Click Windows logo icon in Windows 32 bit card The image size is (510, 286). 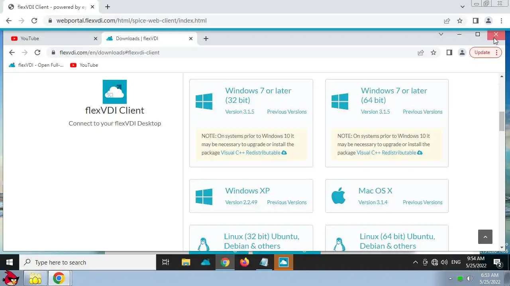click(x=204, y=101)
